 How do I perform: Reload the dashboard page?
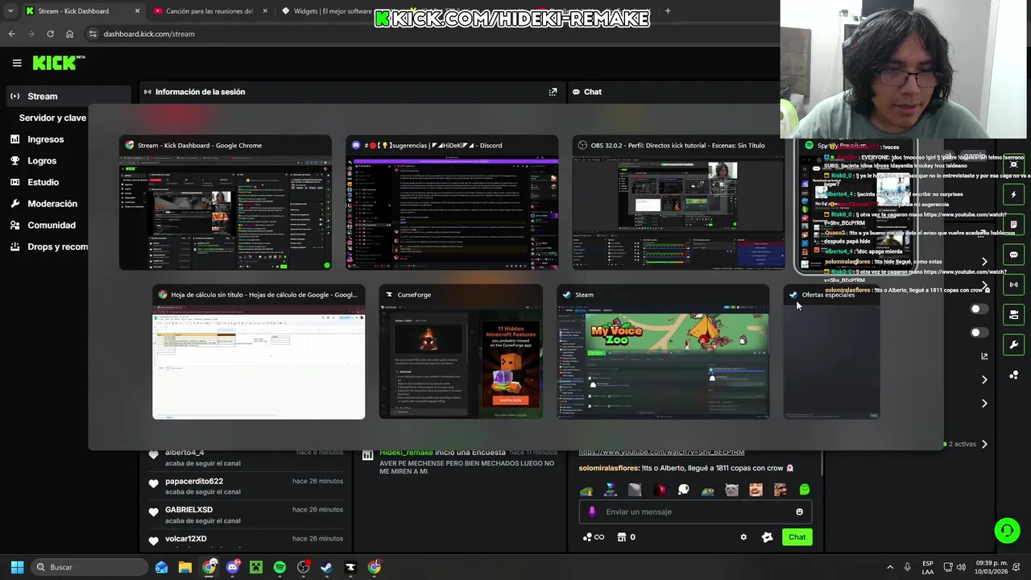coord(50,34)
